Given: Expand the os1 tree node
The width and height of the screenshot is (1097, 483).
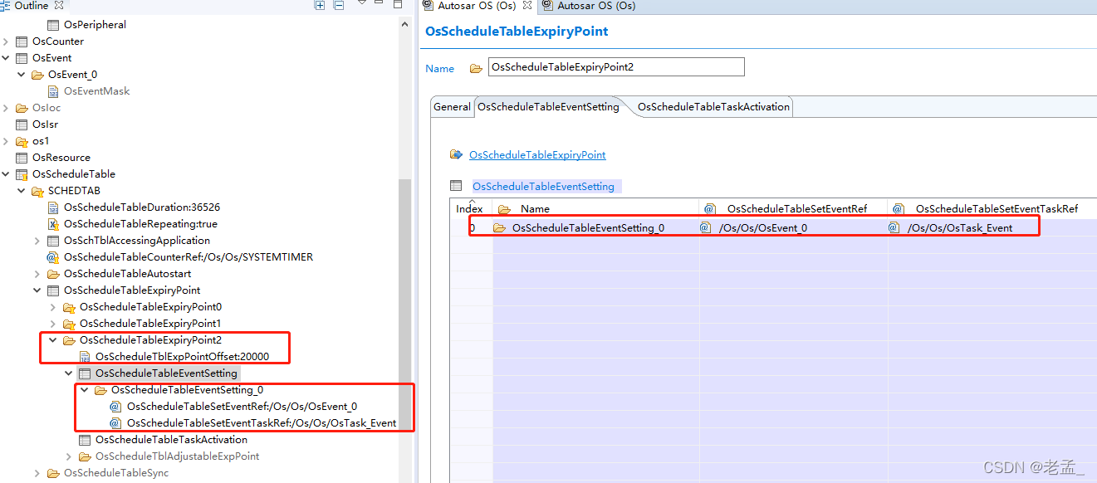Looking at the screenshot, I should pos(7,141).
